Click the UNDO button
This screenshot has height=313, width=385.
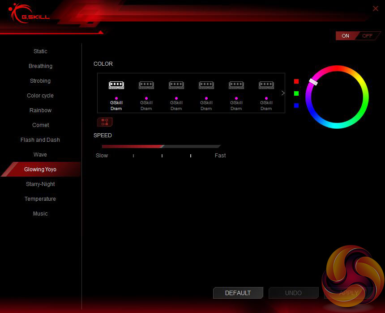293,293
